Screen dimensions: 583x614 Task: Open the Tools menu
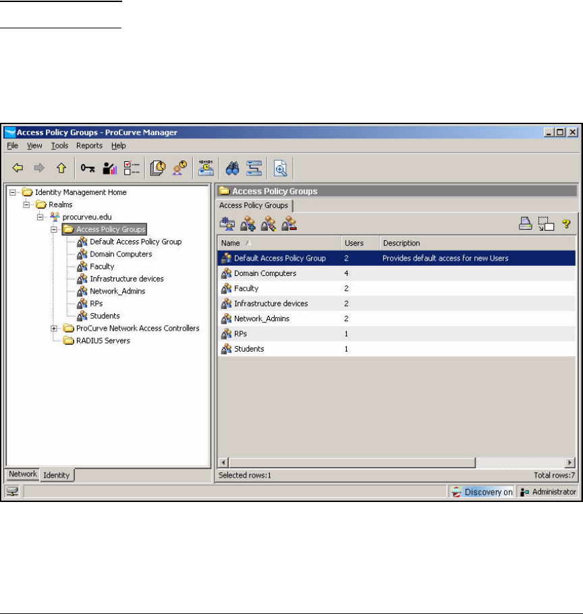(59, 146)
